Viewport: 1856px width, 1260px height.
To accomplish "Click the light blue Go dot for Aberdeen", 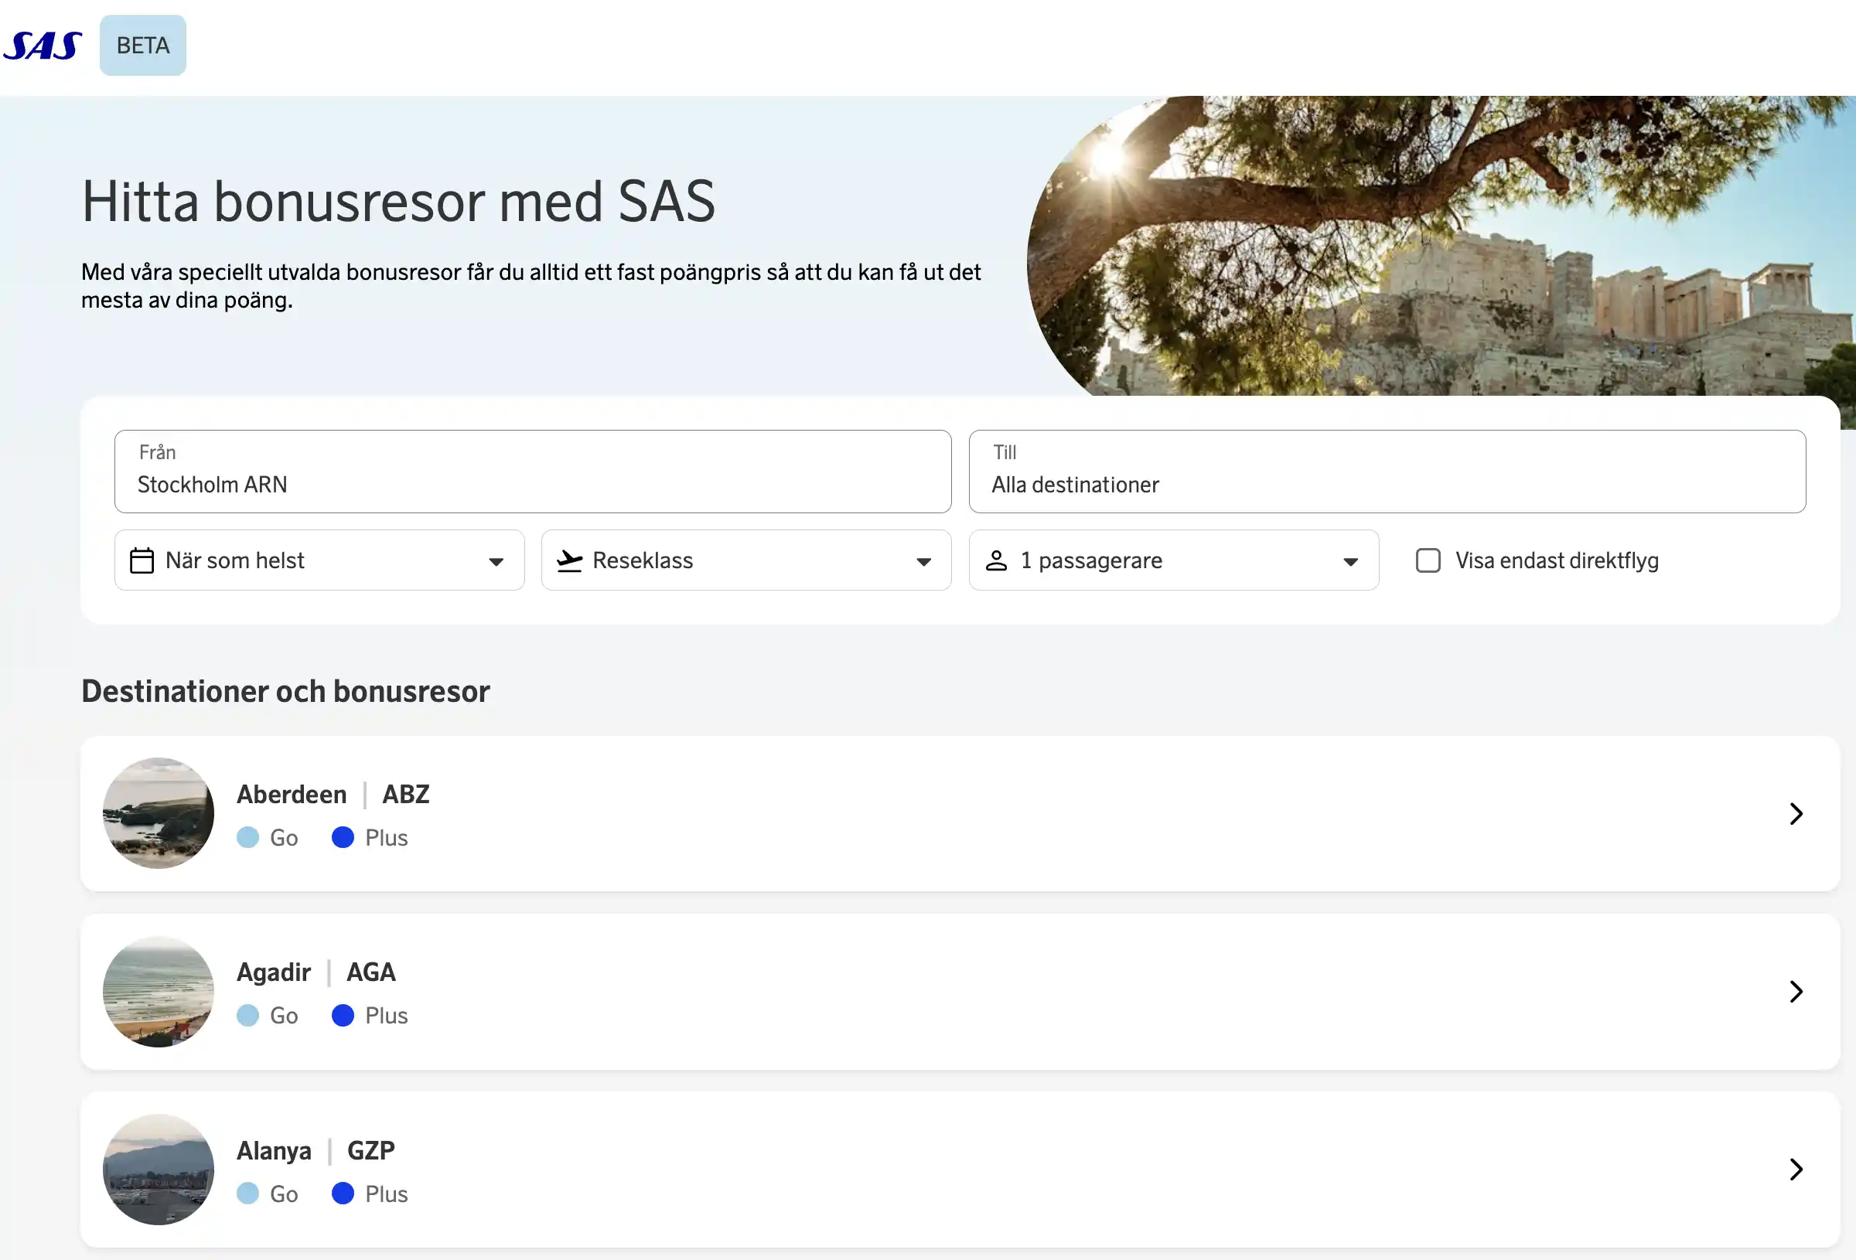I will coord(248,838).
